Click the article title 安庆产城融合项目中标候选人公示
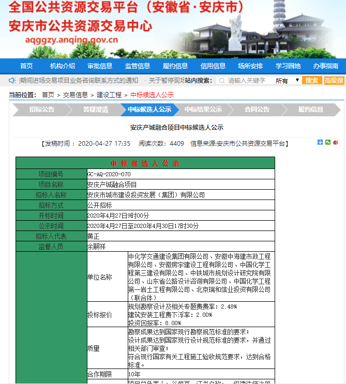346x384 pixels. (x=177, y=128)
